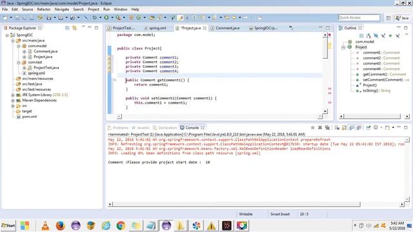
Task: Switch to the spring.xml editor tab
Action: pyautogui.click(x=157, y=28)
